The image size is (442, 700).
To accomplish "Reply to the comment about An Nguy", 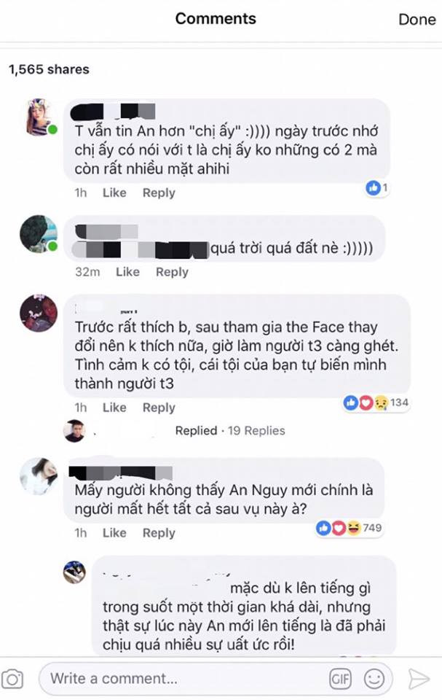I will 159,533.
